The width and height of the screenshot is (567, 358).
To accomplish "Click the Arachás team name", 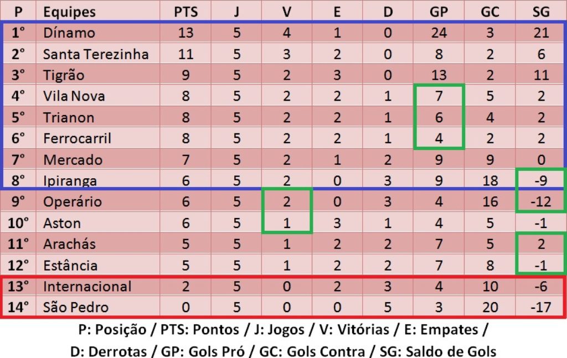I will pyautogui.click(x=69, y=244).
